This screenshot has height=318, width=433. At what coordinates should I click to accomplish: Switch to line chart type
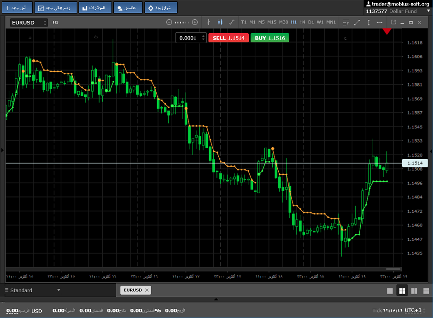click(x=232, y=22)
